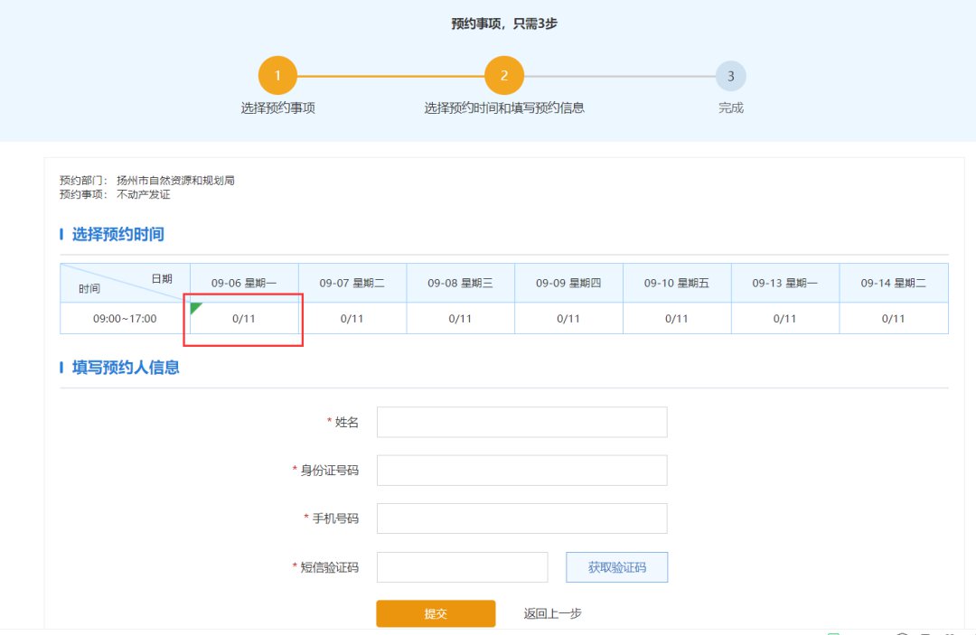Select the 09-06 星期一 time slot
The image size is (976, 635).
pos(243,319)
